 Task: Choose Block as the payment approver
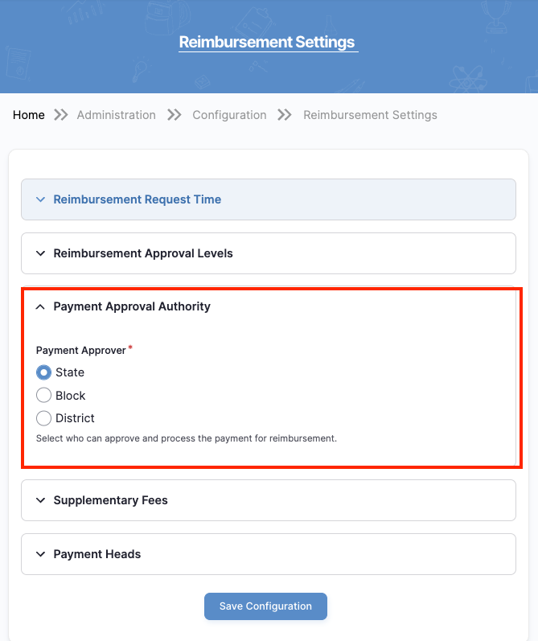44,396
